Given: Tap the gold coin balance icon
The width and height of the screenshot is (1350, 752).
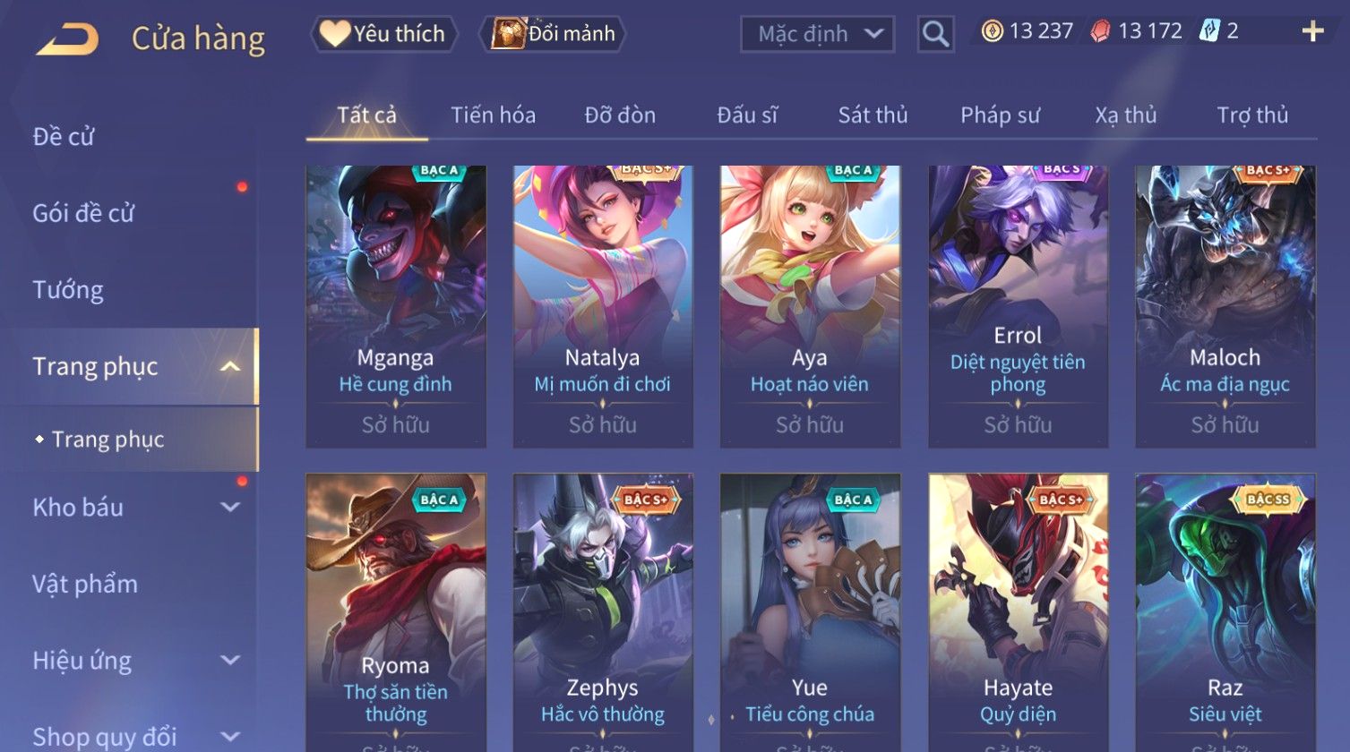Looking at the screenshot, I should pos(992,31).
